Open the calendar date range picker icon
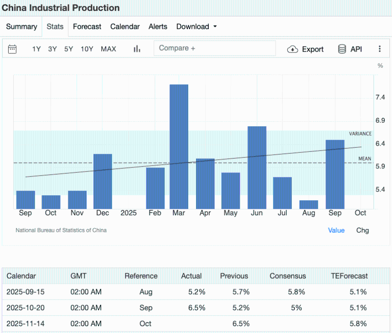Screen dimensions: 392x333 [x=12, y=49]
